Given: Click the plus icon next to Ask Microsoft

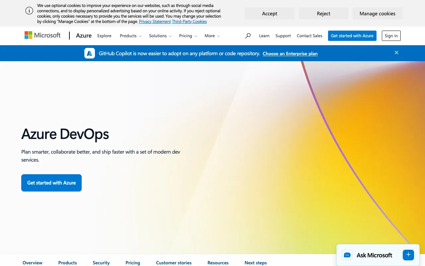Looking at the screenshot, I should click(x=408, y=255).
